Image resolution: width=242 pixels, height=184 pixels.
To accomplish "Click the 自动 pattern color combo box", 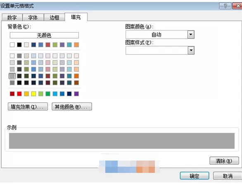I will [160, 35].
